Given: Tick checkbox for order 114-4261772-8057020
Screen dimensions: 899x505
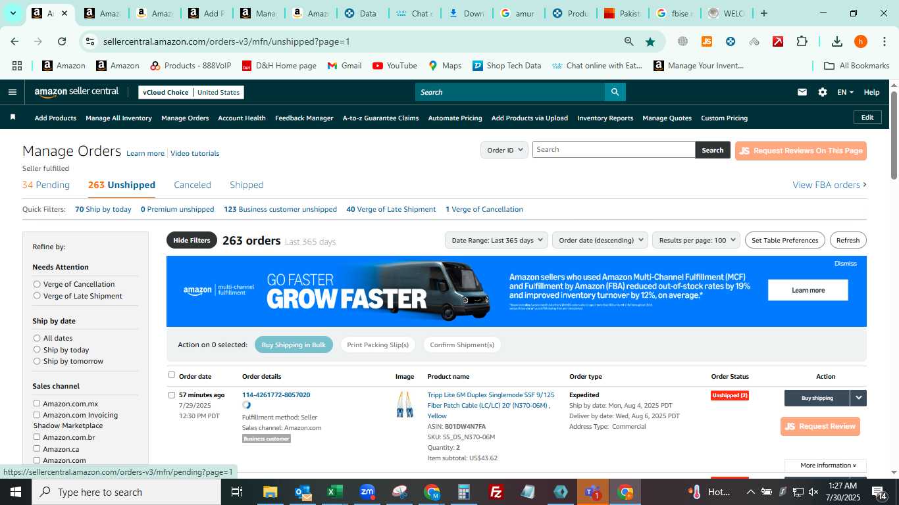Looking at the screenshot, I should pyautogui.click(x=172, y=395).
